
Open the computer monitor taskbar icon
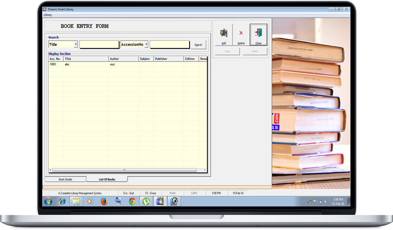118,201
